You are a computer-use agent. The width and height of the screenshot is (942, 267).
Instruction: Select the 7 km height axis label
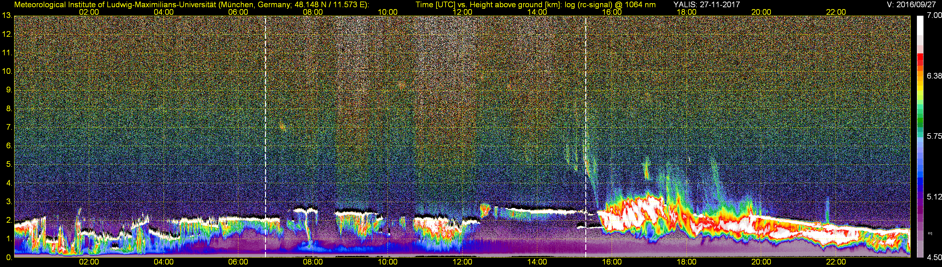[x=9, y=127]
